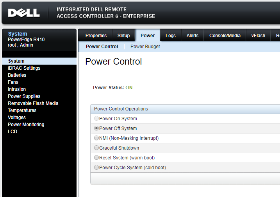Open Batteries in the sidebar
This screenshot has width=280, height=197.
(17, 75)
